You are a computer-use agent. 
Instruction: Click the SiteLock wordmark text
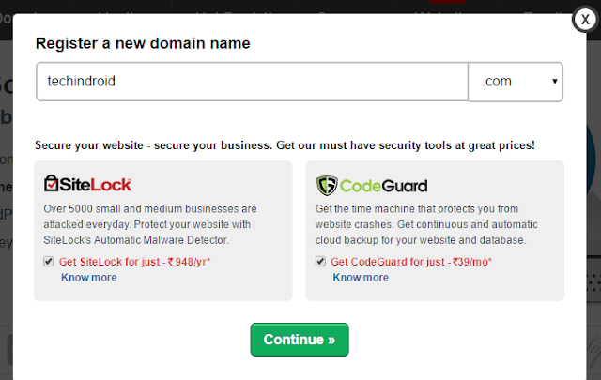tap(96, 185)
